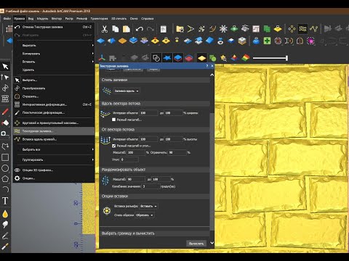
Task: Click the rainbow color-shaded relief icon
Action: 245,58
